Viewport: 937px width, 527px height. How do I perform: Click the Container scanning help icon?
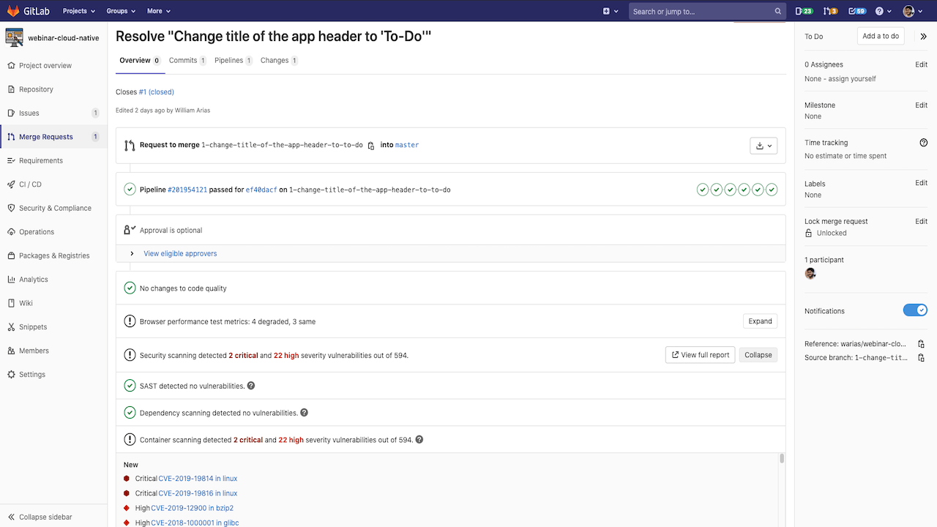(x=419, y=440)
